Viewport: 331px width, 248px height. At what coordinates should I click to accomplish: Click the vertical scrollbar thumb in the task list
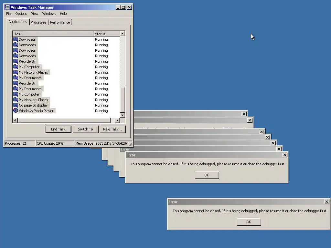(x=123, y=100)
